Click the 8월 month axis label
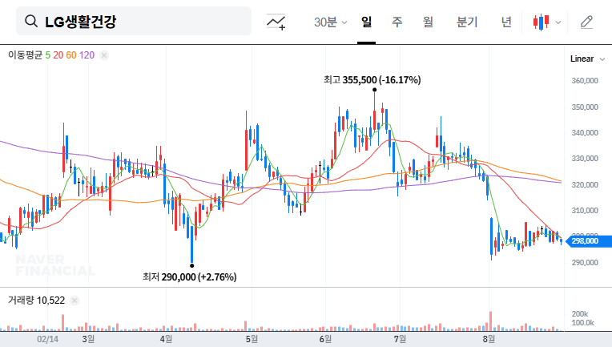The image size is (612, 347). tap(489, 339)
